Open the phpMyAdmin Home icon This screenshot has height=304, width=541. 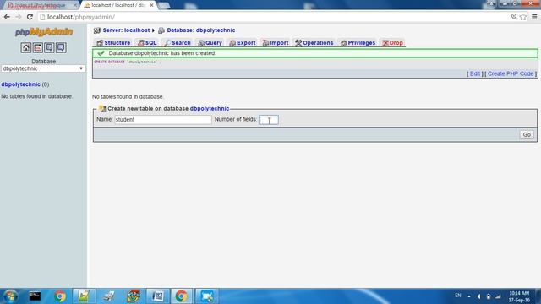[x=26, y=47]
